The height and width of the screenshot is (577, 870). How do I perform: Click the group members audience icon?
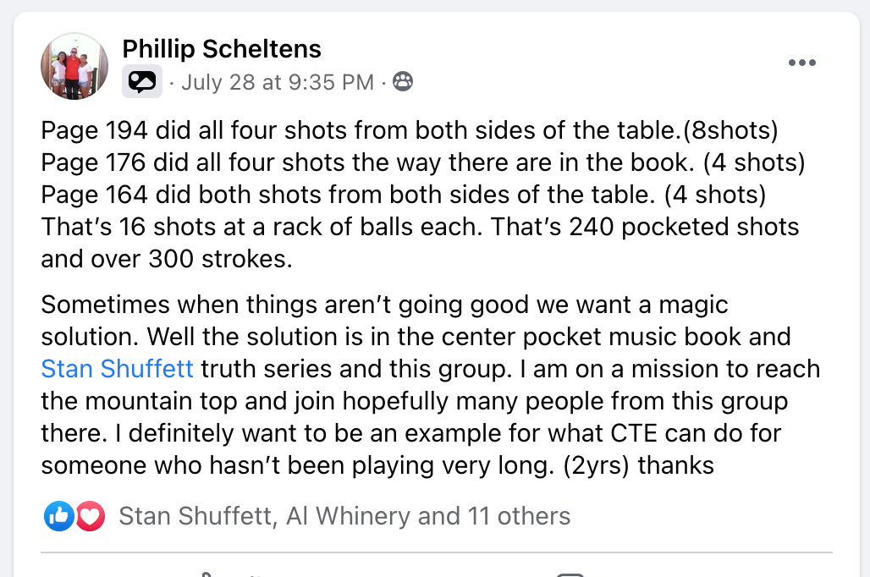pos(404,82)
